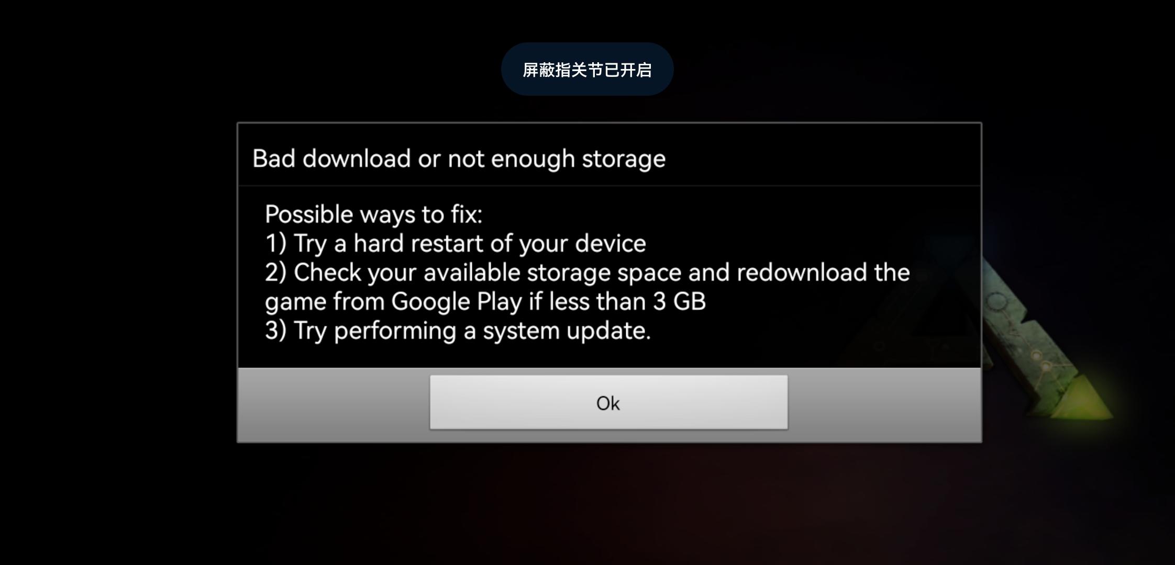1175x565 pixels.
Task: Click the '2)' step number
Action: click(276, 273)
